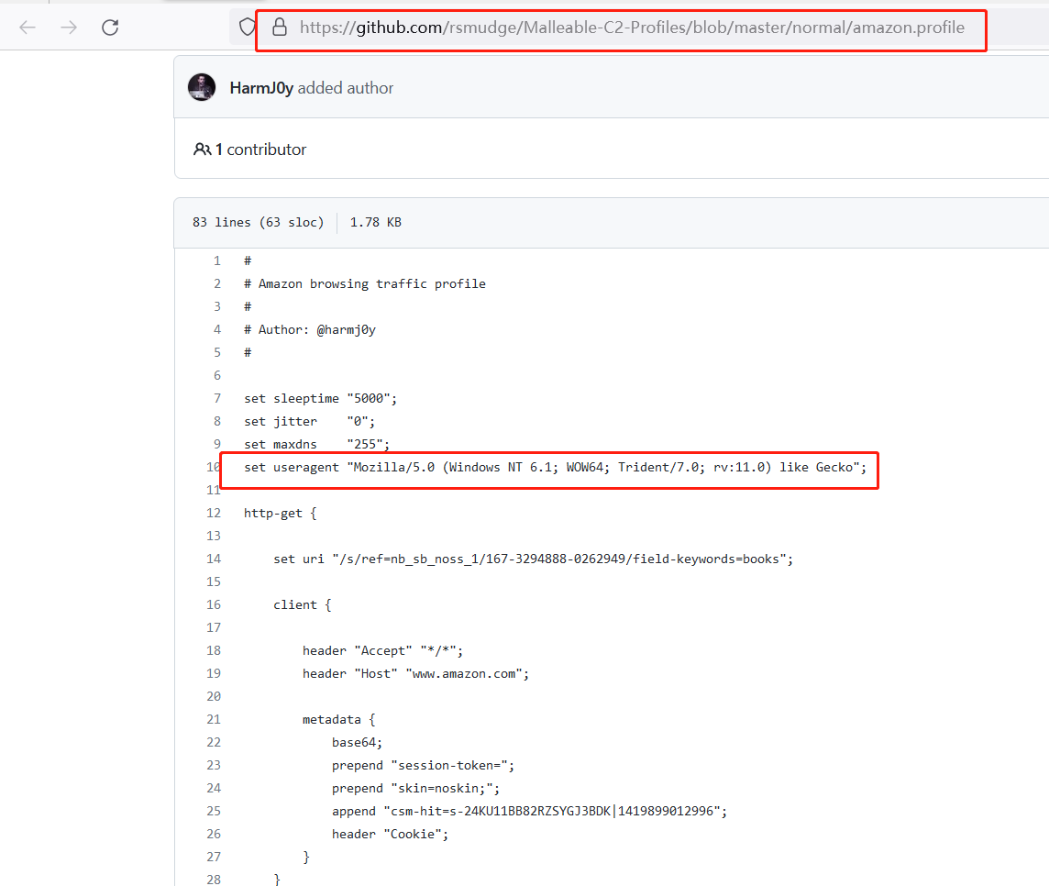
Task: Click line number 12 beside http-get
Action: point(213,514)
